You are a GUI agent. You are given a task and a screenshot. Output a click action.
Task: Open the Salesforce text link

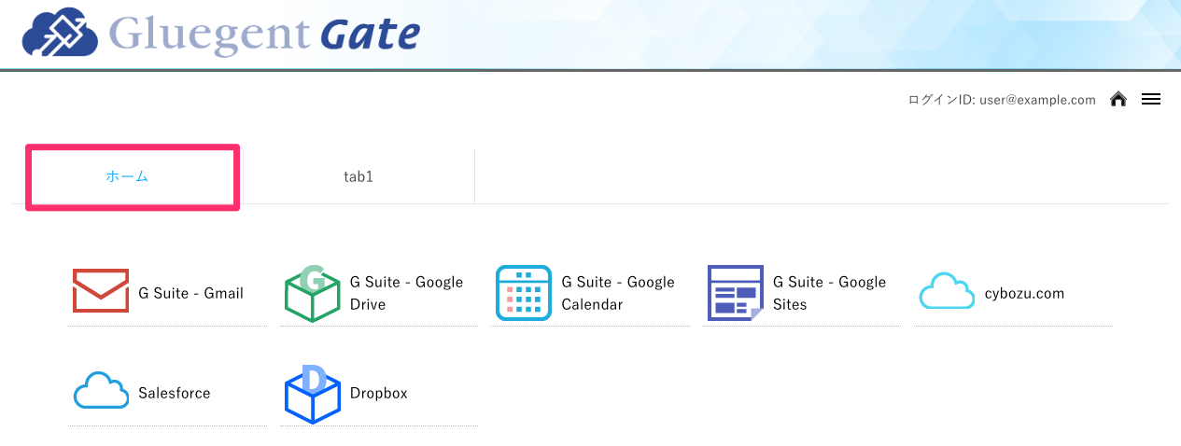pyautogui.click(x=175, y=393)
